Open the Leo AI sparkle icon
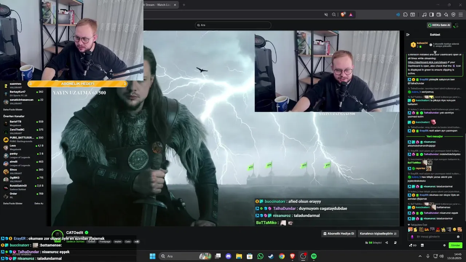 (446, 15)
